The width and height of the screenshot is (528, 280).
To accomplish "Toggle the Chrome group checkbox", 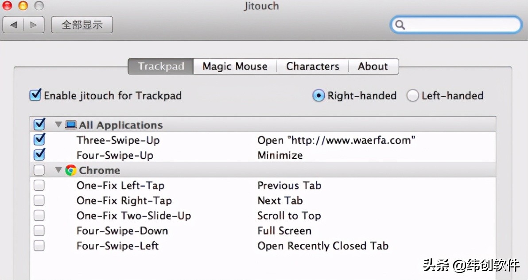I will coord(39,170).
